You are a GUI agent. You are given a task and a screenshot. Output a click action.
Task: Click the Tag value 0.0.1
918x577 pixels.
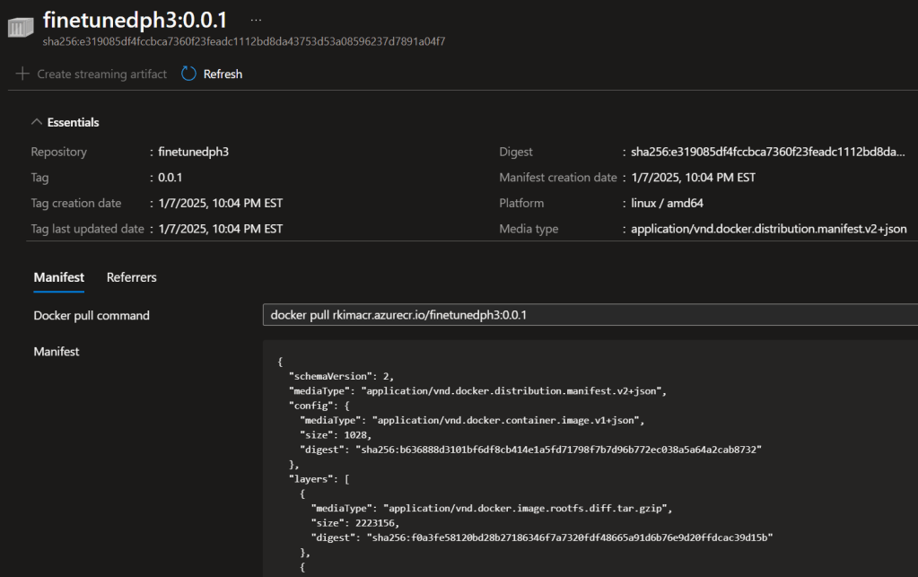(x=170, y=178)
